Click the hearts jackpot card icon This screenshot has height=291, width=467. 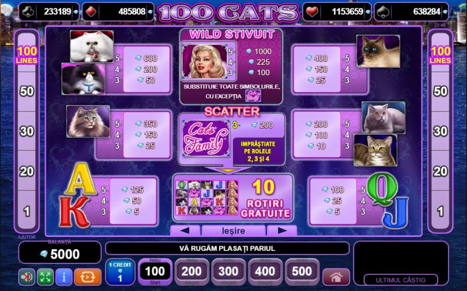tap(311, 11)
